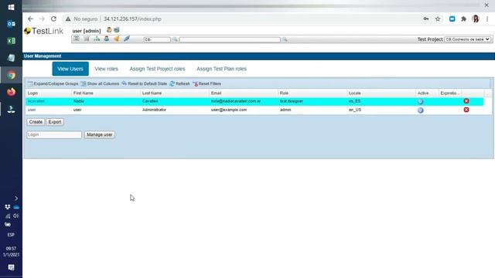Bookmark this page with the star
The image size is (495, 278).
point(438,19)
